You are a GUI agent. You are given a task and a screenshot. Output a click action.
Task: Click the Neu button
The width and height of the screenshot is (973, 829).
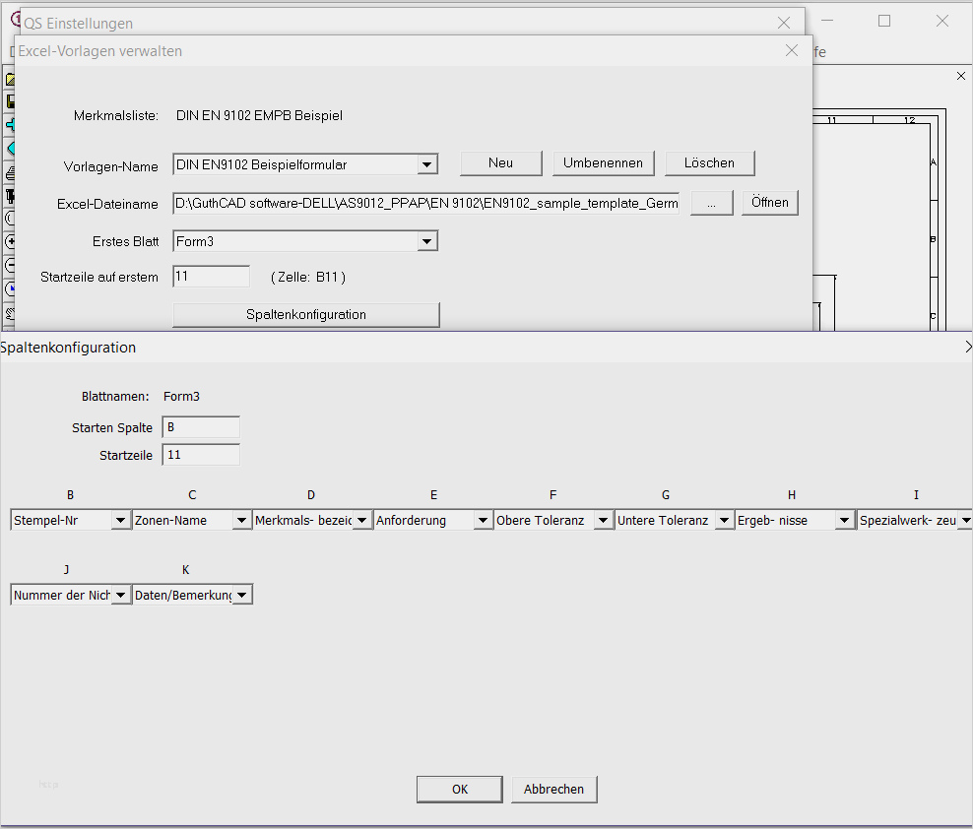point(500,163)
